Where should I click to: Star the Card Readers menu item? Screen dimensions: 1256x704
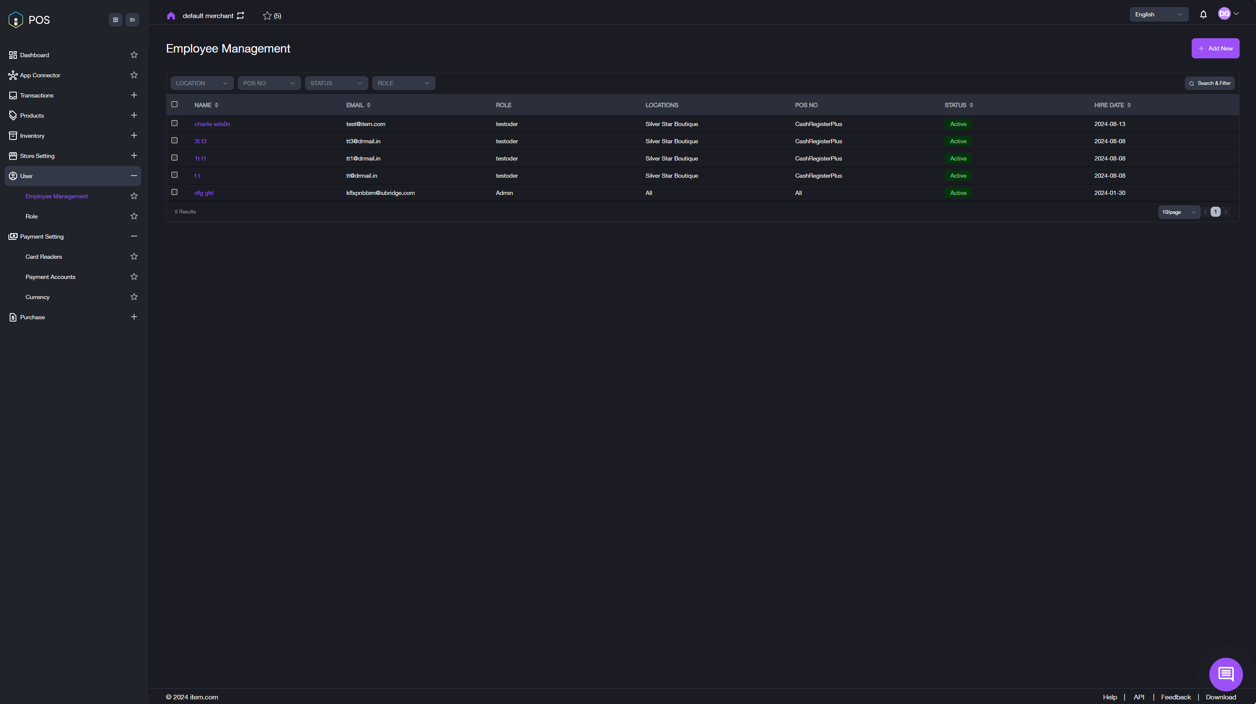point(134,257)
